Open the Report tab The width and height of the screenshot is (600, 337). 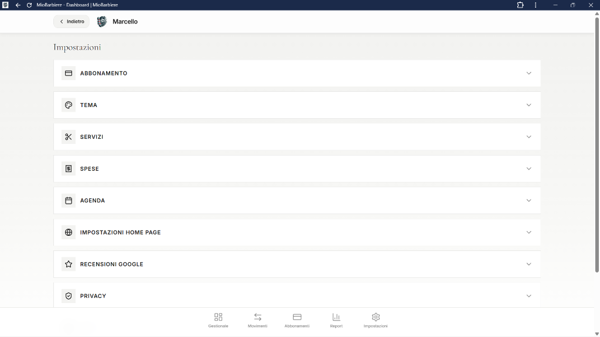click(x=336, y=320)
